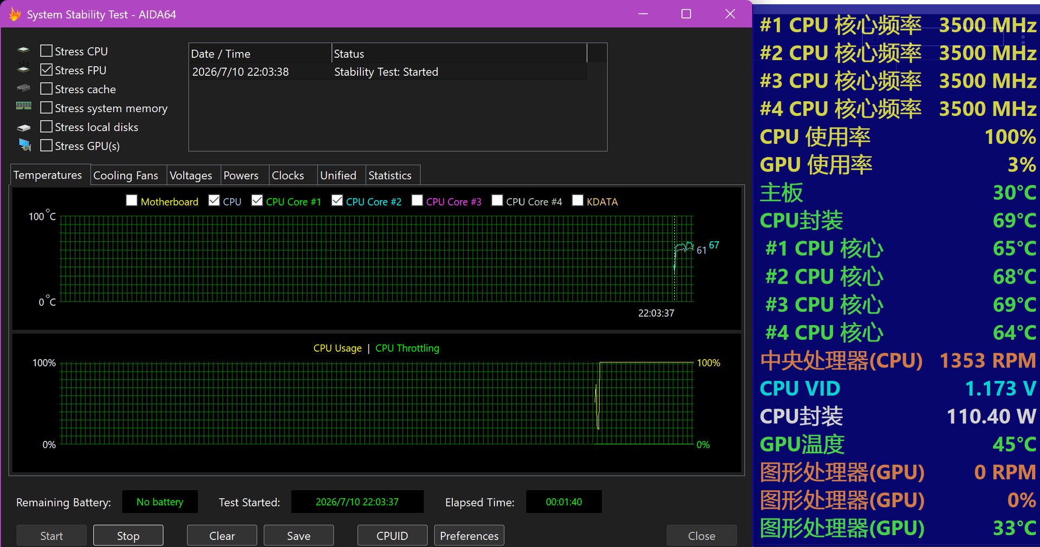
Task: Hide the CPU Core #1 graph line
Action: tap(257, 201)
